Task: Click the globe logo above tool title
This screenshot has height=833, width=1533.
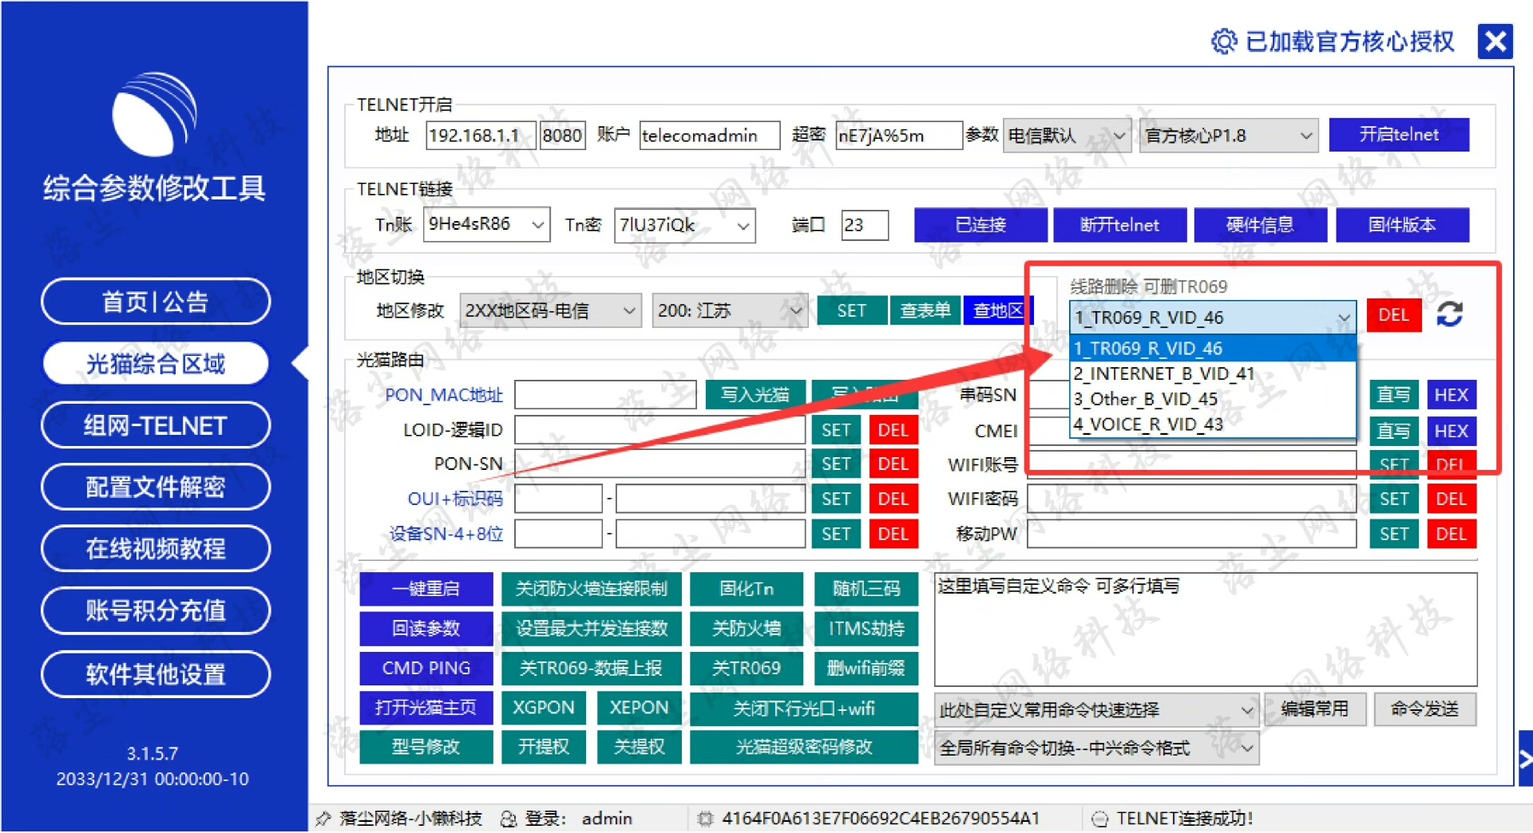Action: [x=154, y=114]
